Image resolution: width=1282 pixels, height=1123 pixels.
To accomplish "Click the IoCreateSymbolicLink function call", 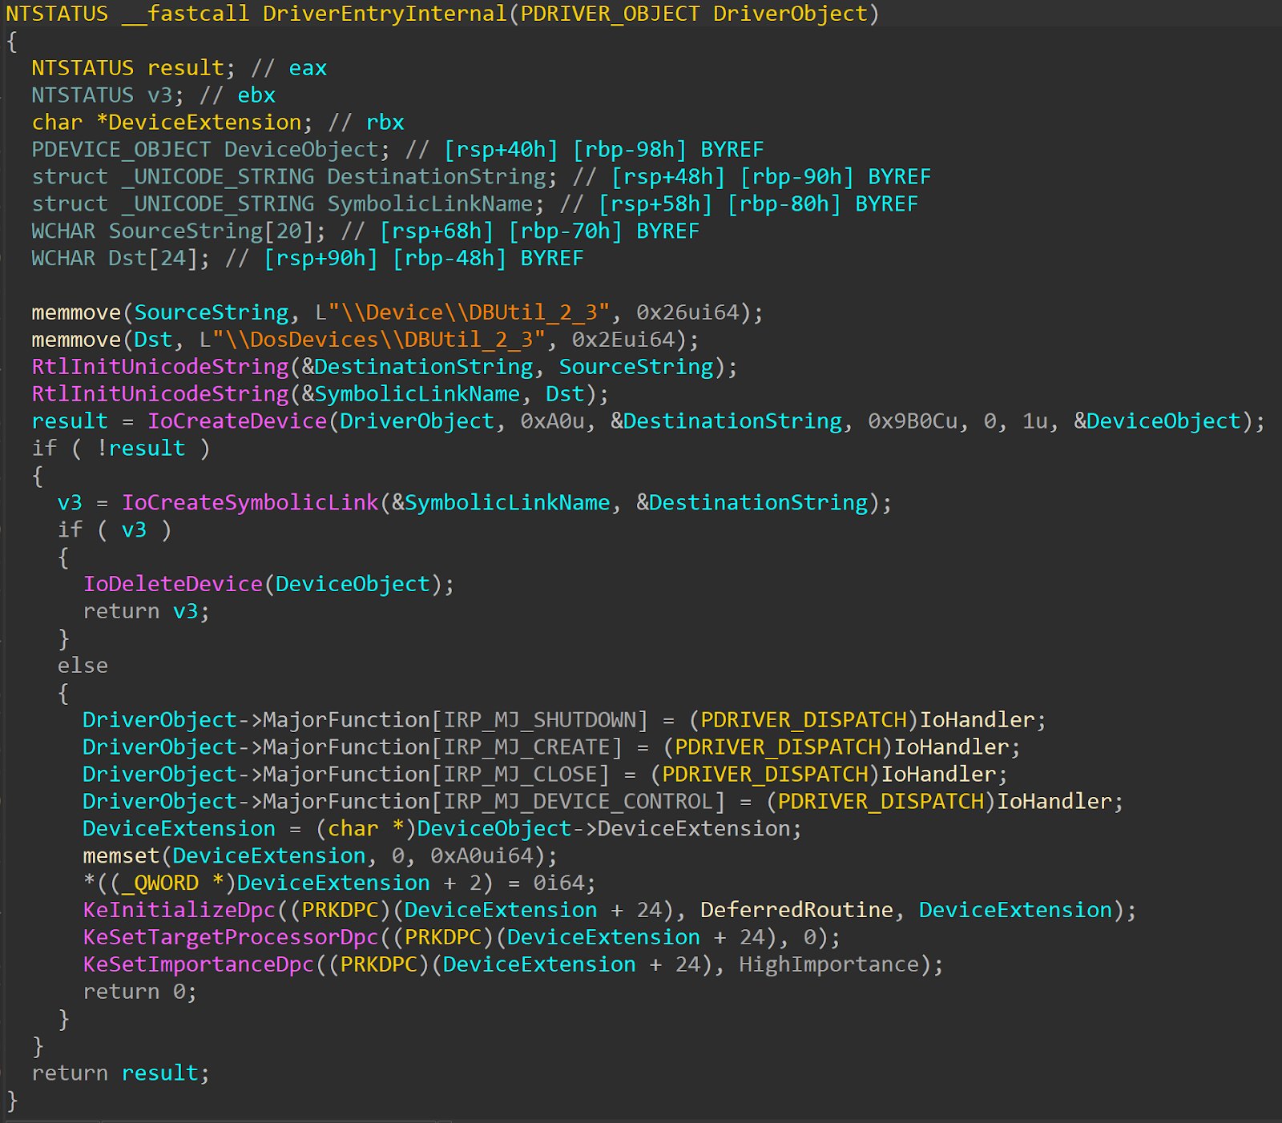I will pos(249,503).
